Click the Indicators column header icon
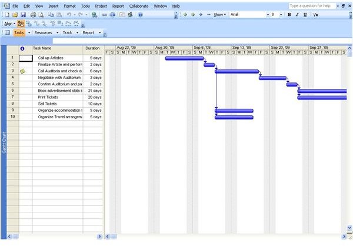 coord(22,48)
